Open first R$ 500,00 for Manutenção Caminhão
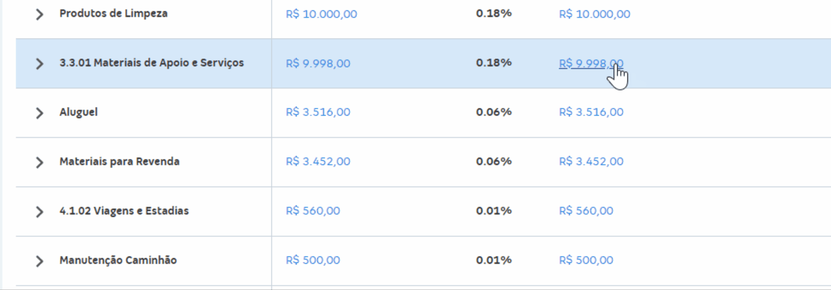Screen dimensions: 831x290 [x=313, y=260]
